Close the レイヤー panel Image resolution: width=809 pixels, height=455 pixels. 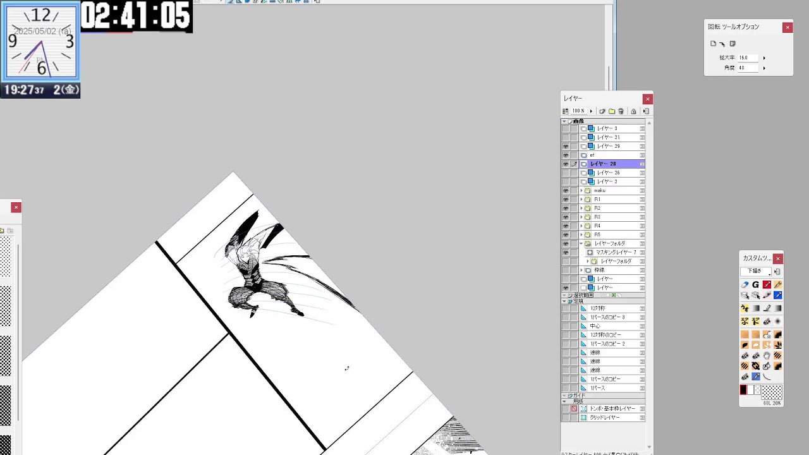coord(647,99)
